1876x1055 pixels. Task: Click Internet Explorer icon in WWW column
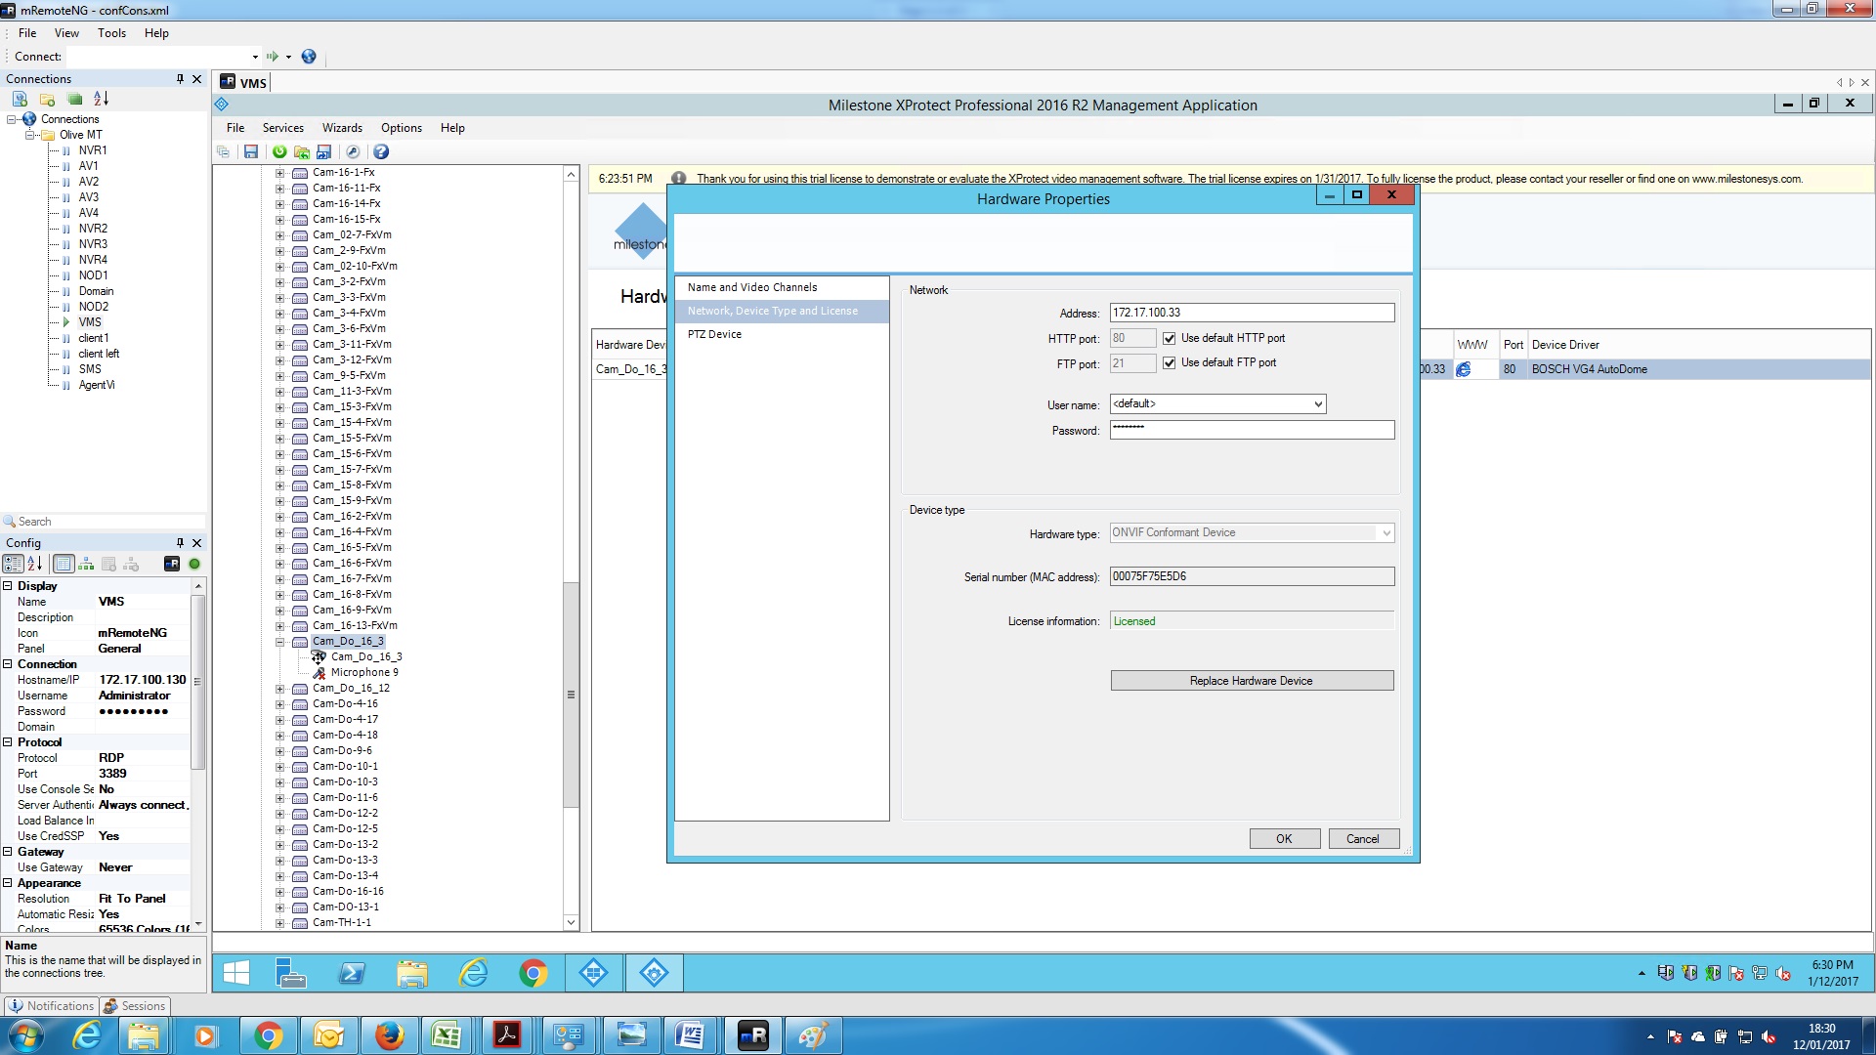coord(1463,369)
